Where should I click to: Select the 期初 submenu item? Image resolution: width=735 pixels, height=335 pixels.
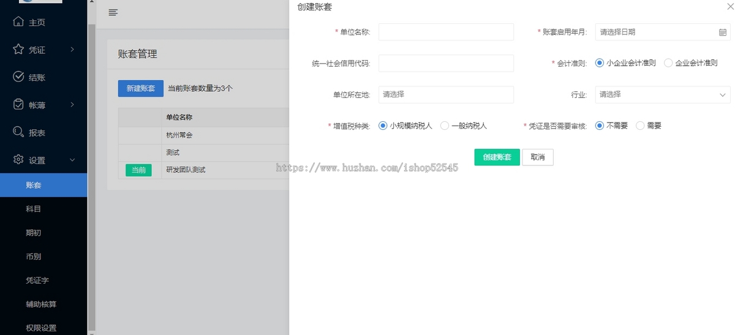pos(43,233)
